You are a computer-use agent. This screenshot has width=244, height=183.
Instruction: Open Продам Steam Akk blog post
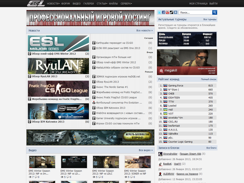(190, 154)
